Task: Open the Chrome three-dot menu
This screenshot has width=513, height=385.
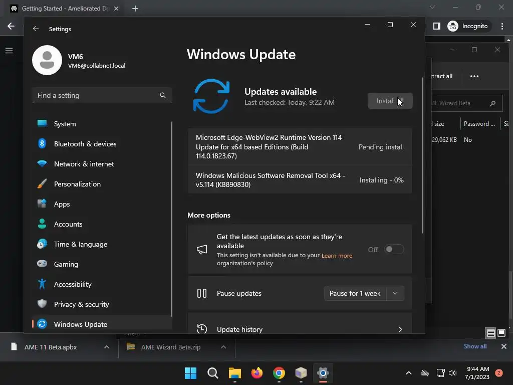Action: 502,26
